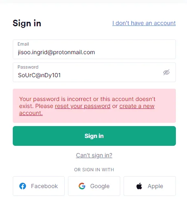Image resolution: width=187 pixels, height=200 pixels.
Task: Open the I don't have an account link
Action: (144, 23)
